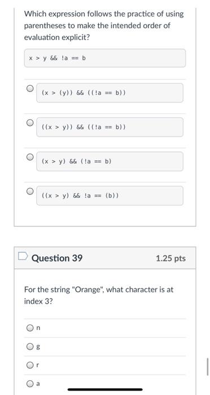
Task: Tap the home indicator bar at the bottom
Action: 105,390
